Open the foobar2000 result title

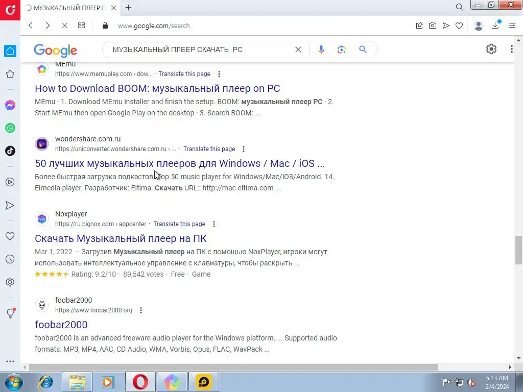(x=61, y=325)
